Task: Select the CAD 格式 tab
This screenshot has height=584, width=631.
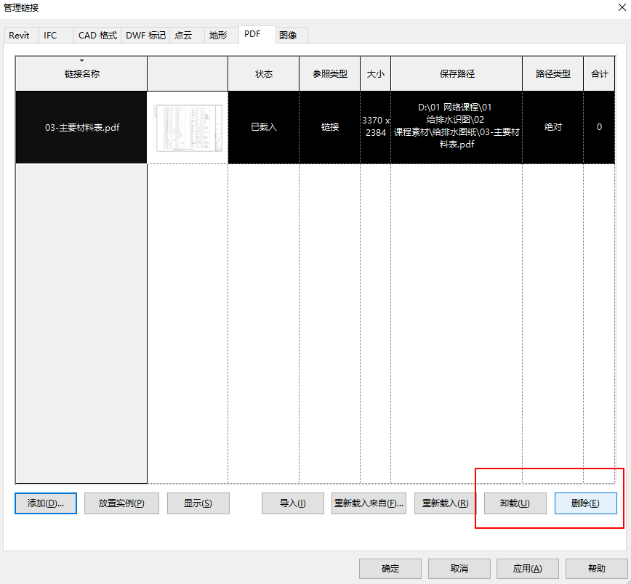Action: point(97,36)
